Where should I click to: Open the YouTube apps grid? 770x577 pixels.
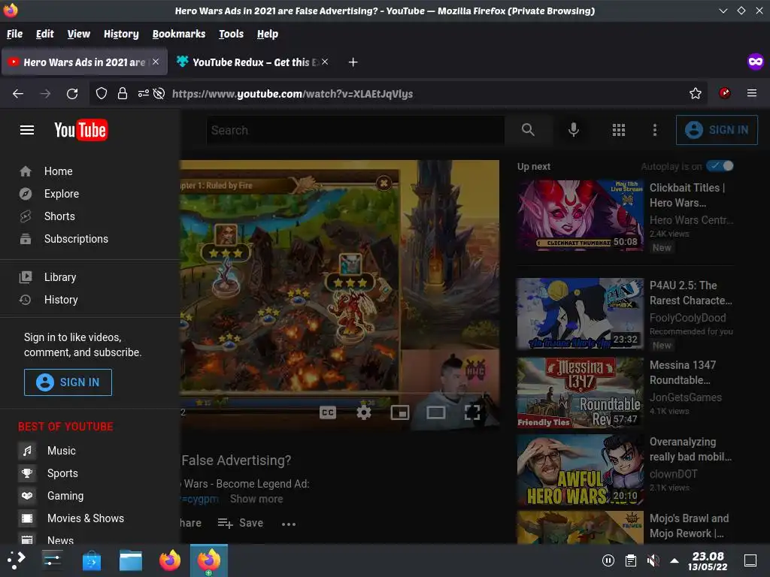click(x=619, y=130)
